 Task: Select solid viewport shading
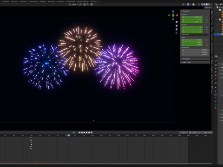tap(204, 4)
